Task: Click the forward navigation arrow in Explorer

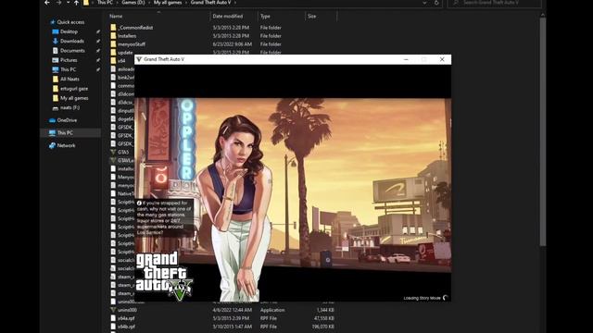Action: 58,3
